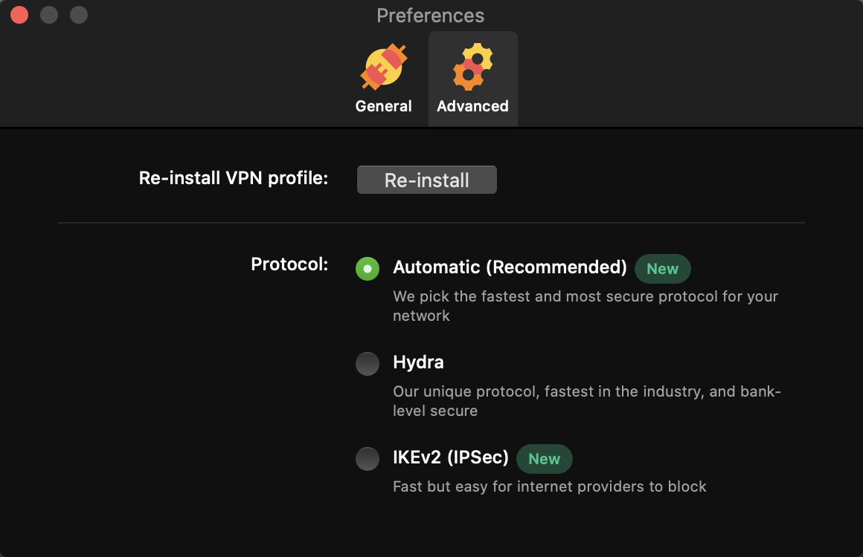Open the General preferences plug icon

pyautogui.click(x=384, y=66)
